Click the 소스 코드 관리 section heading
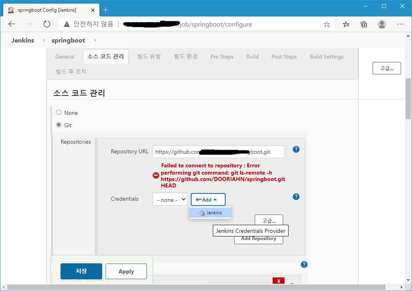The height and width of the screenshot is (291, 412). (79, 93)
